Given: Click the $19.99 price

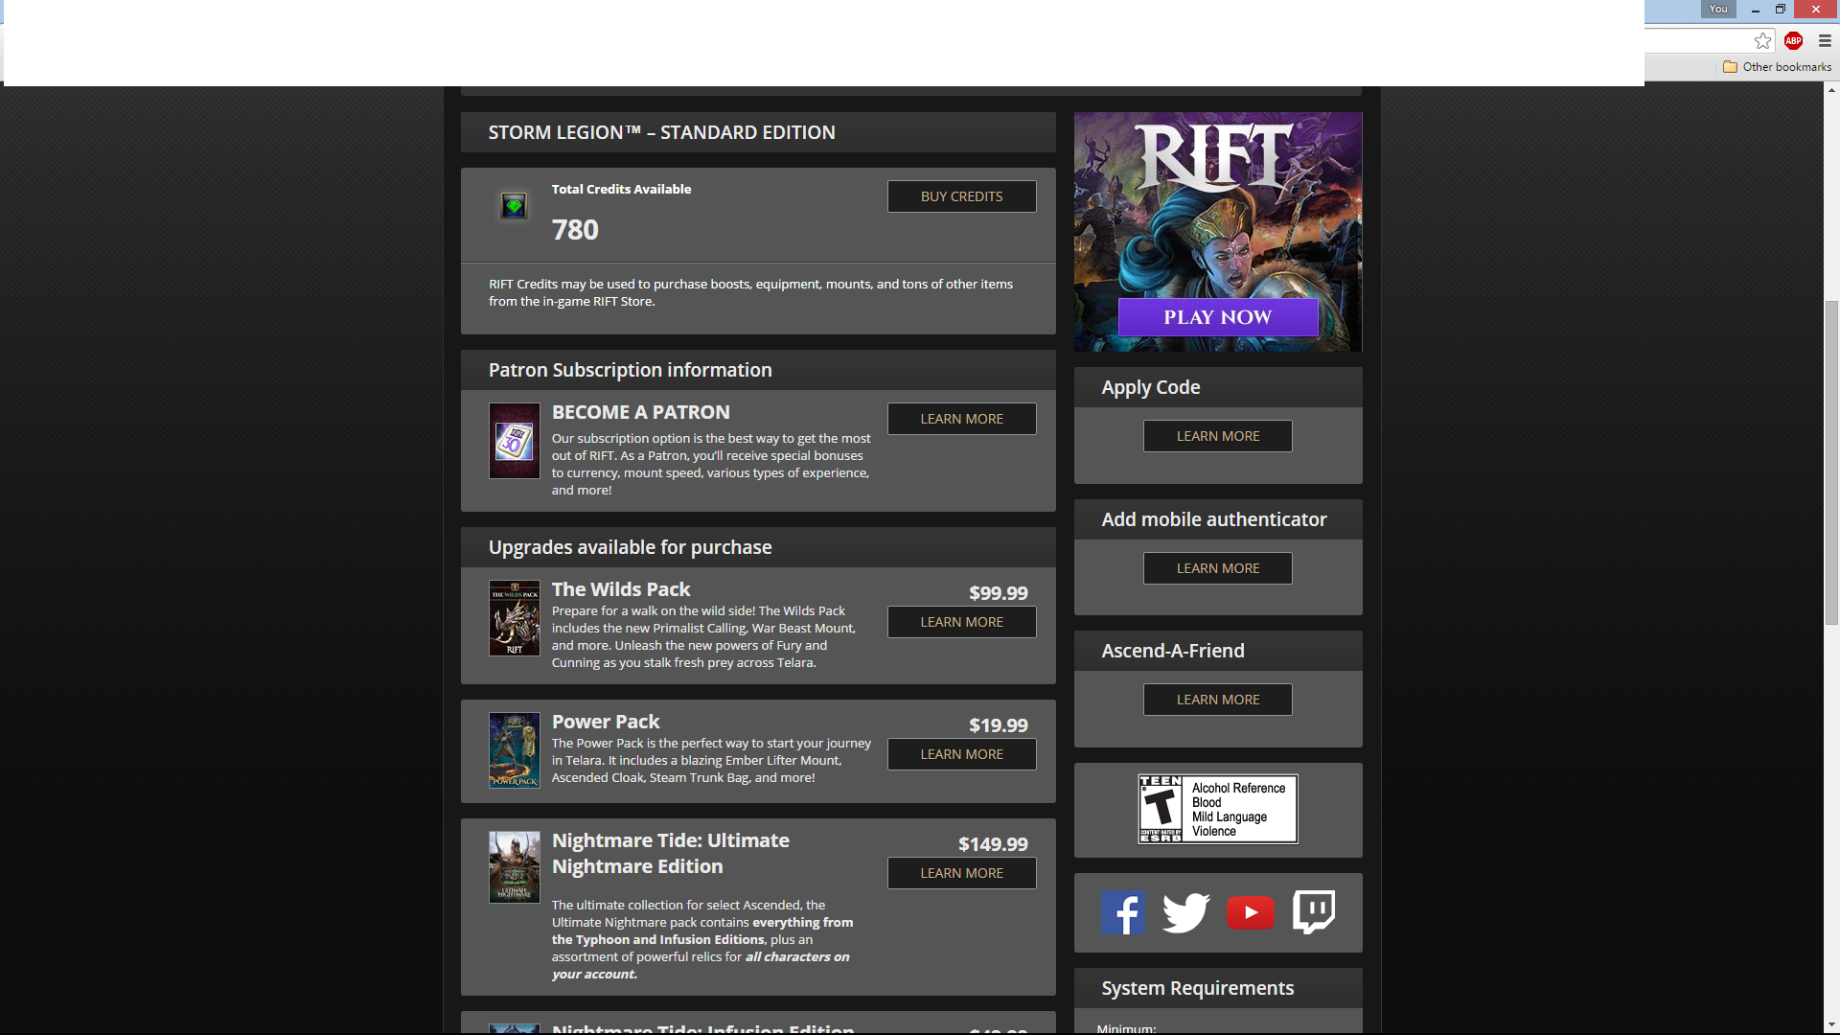Looking at the screenshot, I should coord(998,725).
